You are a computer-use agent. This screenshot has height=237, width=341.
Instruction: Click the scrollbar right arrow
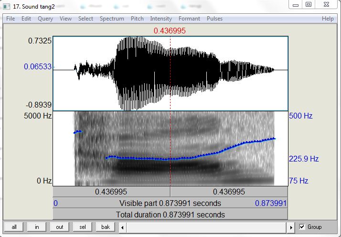pos(291,227)
